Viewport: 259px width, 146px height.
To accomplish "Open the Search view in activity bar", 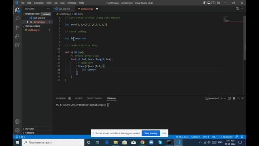I will coord(17,18).
